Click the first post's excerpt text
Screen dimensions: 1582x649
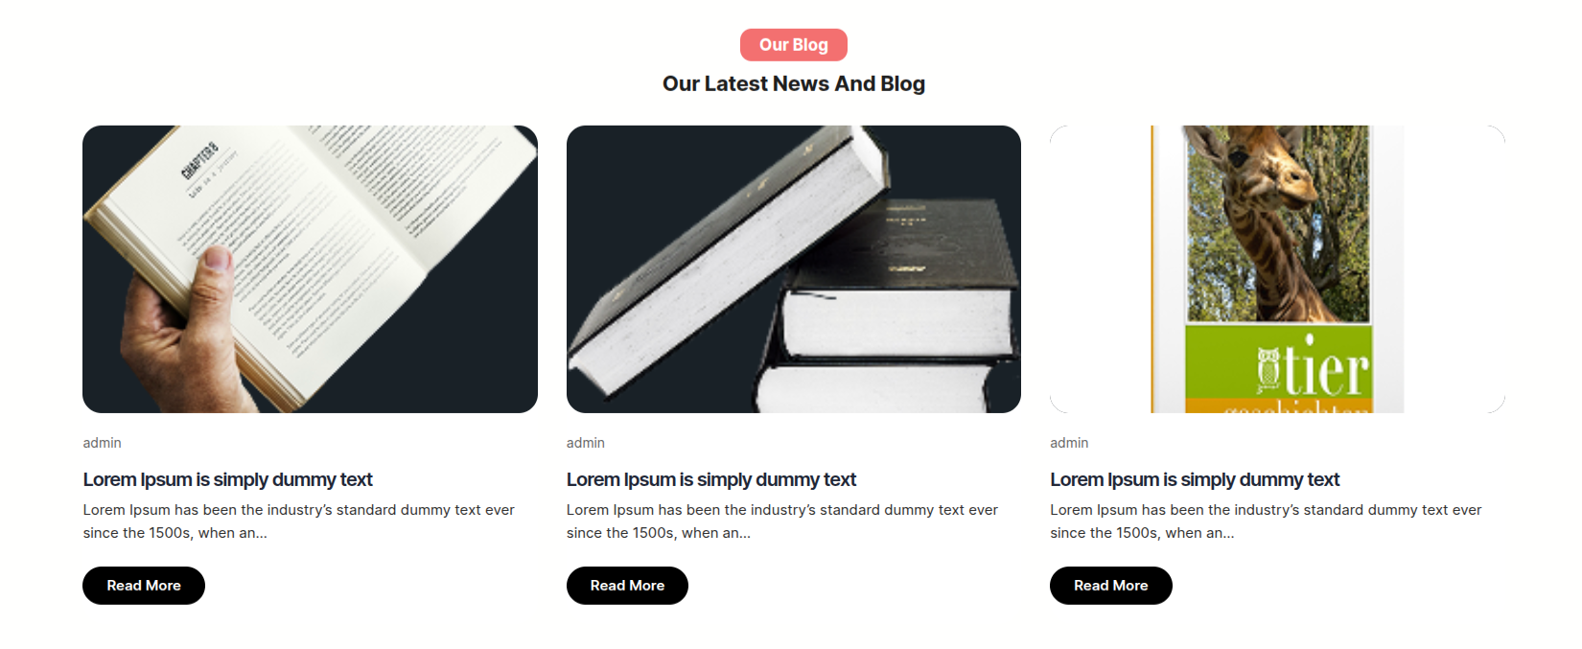pyautogui.click(x=299, y=522)
